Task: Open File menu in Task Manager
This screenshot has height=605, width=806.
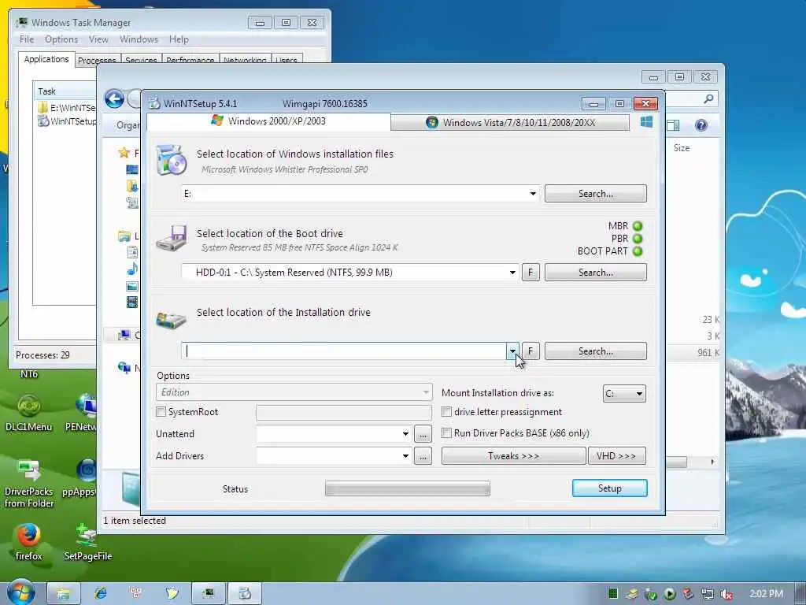Action: click(x=27, y=39)
